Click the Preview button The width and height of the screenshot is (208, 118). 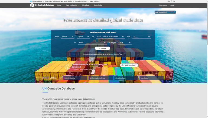click(x=103, y=48)
